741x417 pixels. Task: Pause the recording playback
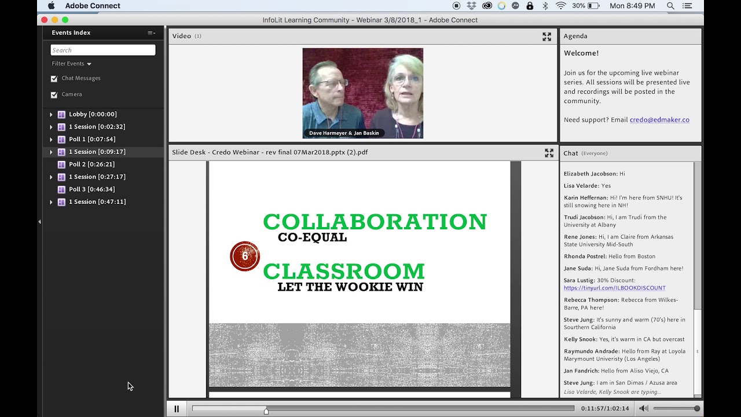click(x=177, y=409)
